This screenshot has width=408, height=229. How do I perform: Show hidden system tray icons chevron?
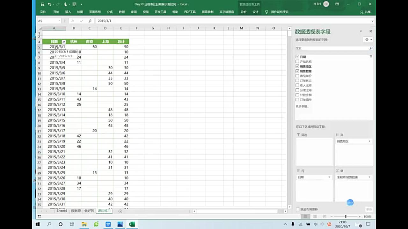286,224
